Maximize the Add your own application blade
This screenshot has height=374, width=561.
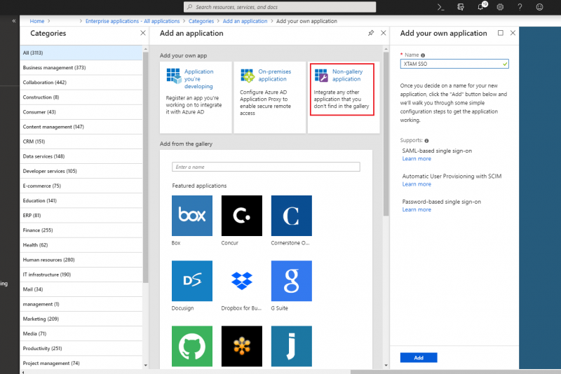(x=500, y=33)
